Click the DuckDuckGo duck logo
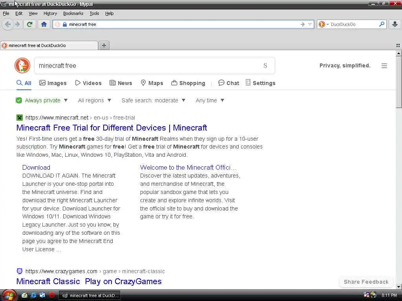 click(22, 65)
